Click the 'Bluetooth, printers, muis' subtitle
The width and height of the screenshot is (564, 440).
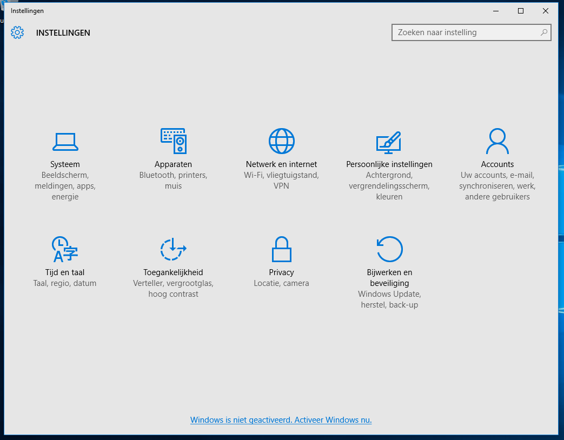[x=173, y=180]
